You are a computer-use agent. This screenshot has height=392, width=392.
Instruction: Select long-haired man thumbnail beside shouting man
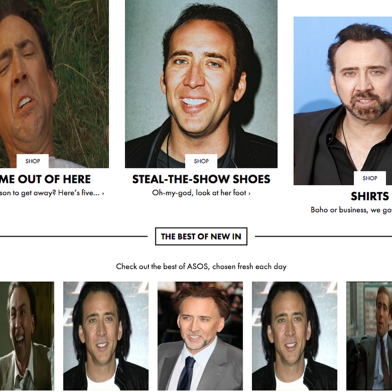[x=106, y=336]
